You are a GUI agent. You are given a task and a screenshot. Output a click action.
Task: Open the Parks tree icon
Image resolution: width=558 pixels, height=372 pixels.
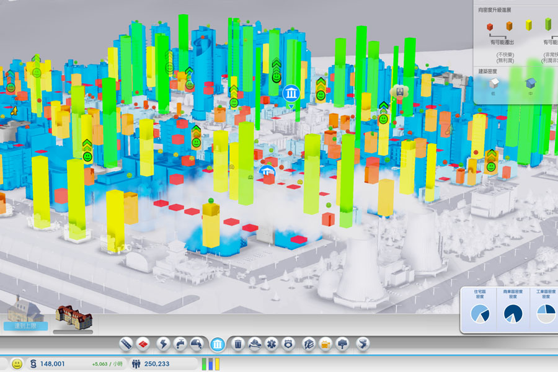(343, 343)
